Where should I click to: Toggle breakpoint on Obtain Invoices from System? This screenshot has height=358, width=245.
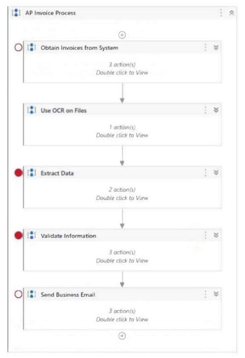(18, 48)
